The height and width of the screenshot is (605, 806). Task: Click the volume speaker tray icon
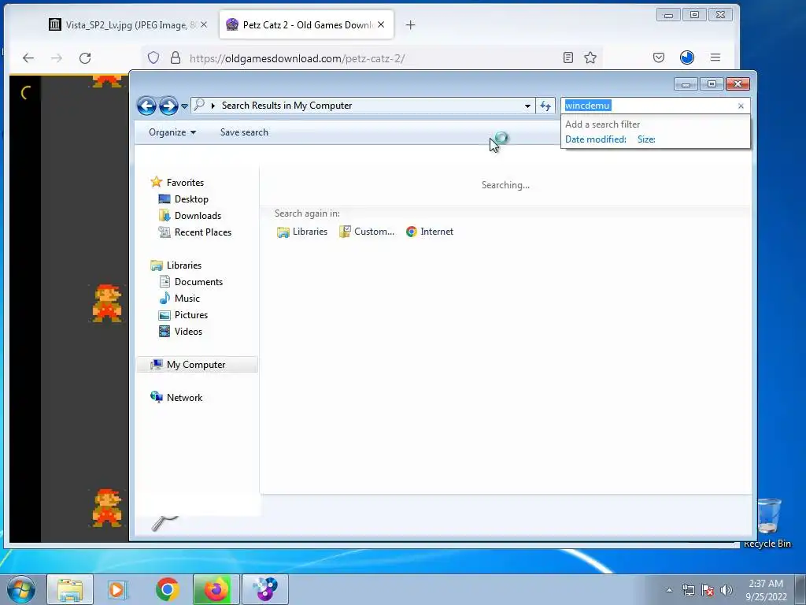727,590
